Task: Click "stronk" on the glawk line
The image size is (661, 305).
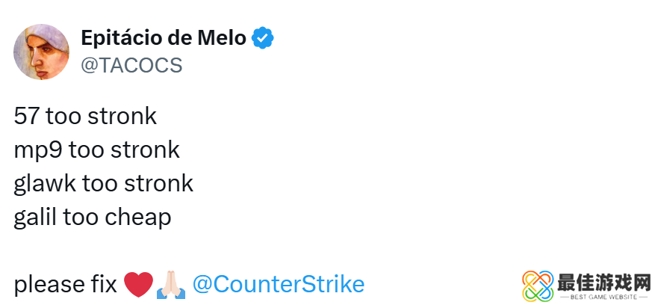Action: click(x=158, y=184)
